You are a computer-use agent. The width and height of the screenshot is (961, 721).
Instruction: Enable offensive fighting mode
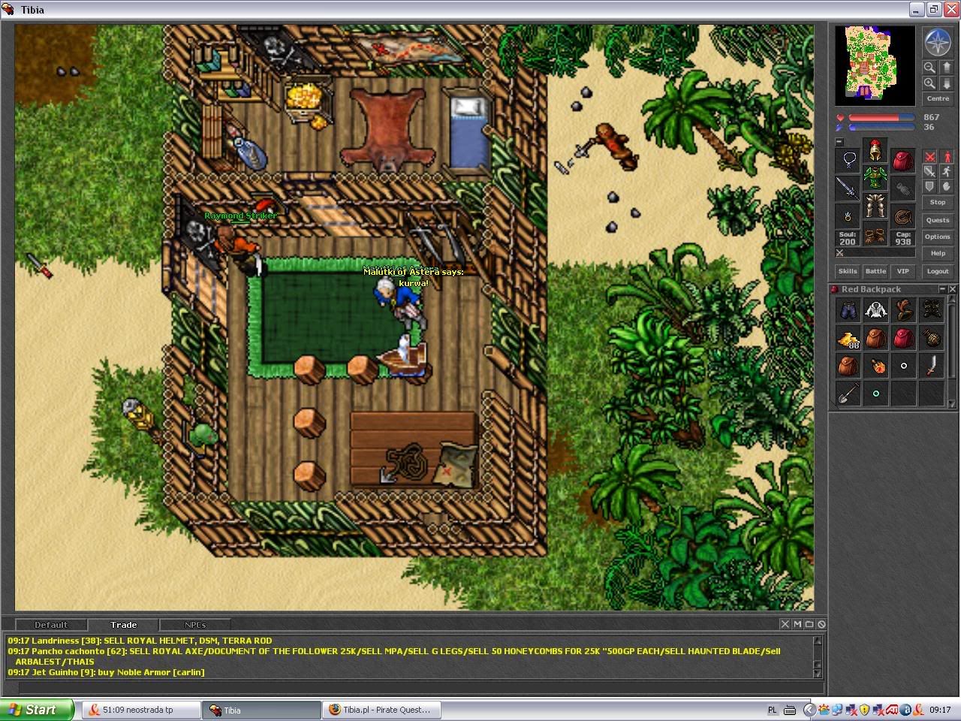click(x=930, y=157)
